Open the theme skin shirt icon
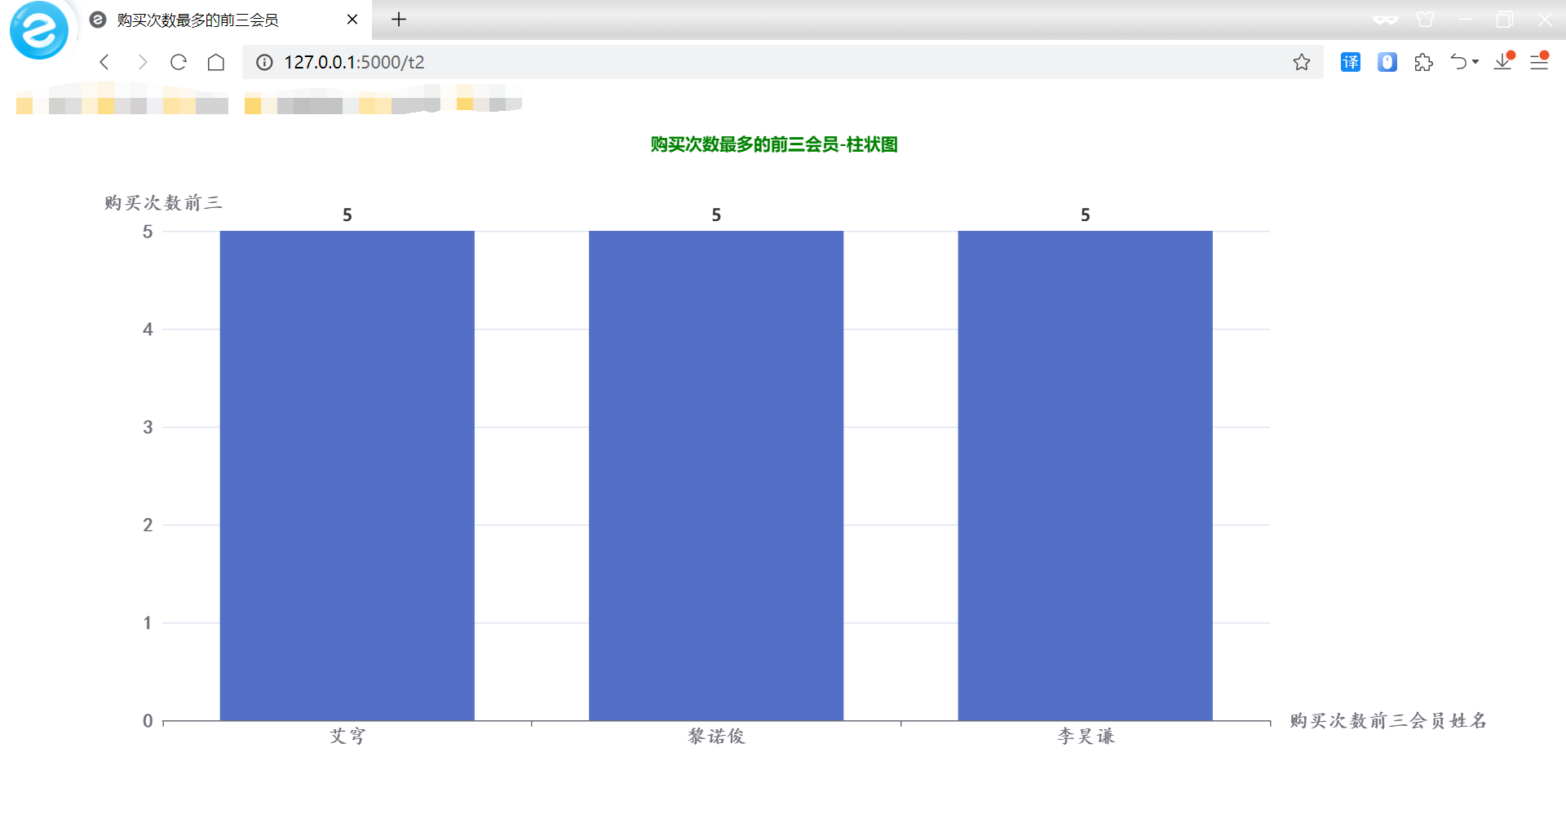The image size is (1566, 832). (x=1425, y=20)
